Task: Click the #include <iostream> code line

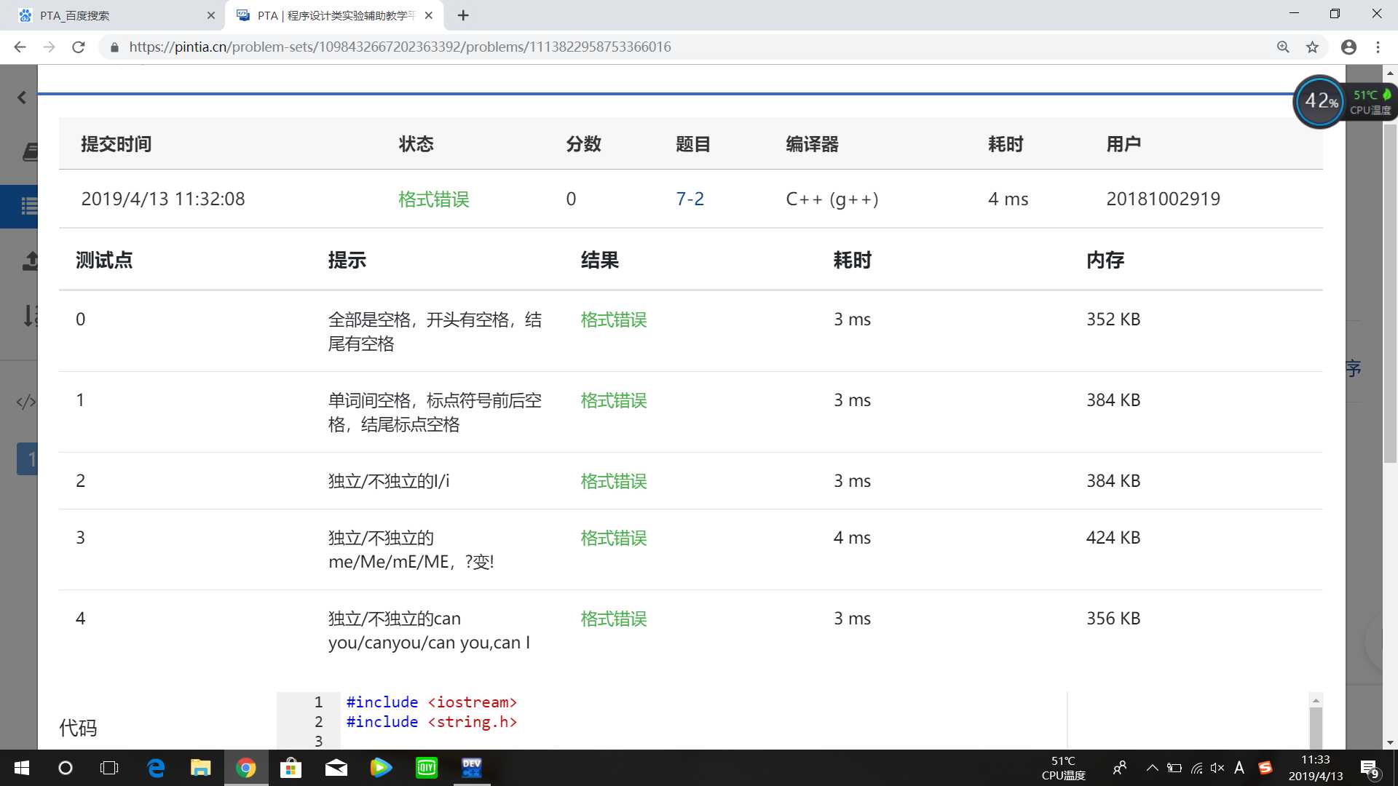Action: click(431, 702)
